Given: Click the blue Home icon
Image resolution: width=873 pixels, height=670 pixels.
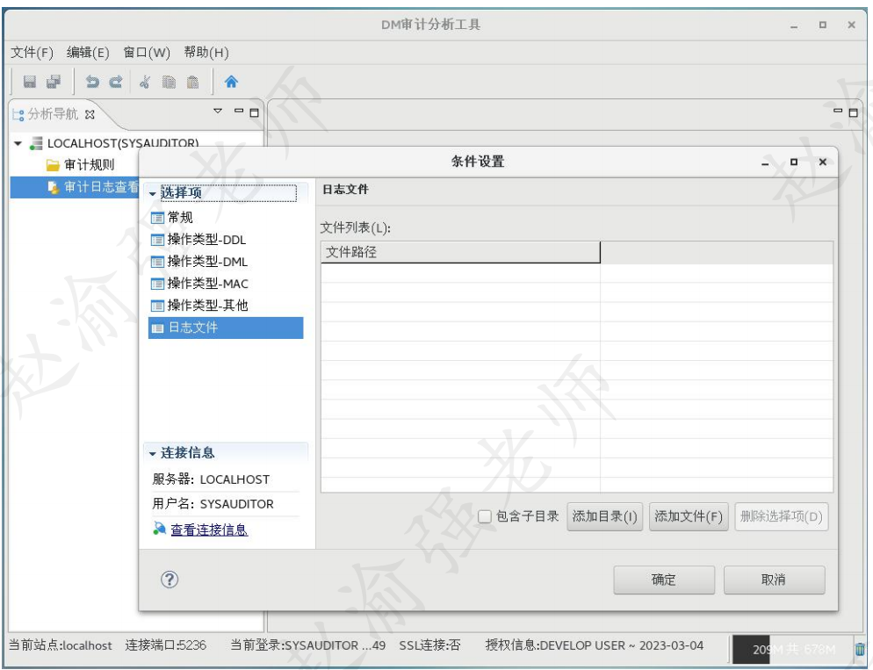Looking at the screenshot, I should pyautogui.click(x=231, y=82).
